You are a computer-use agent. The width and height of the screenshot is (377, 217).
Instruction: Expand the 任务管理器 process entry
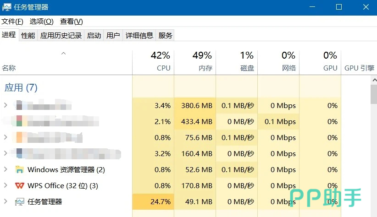tap(6, 201)
